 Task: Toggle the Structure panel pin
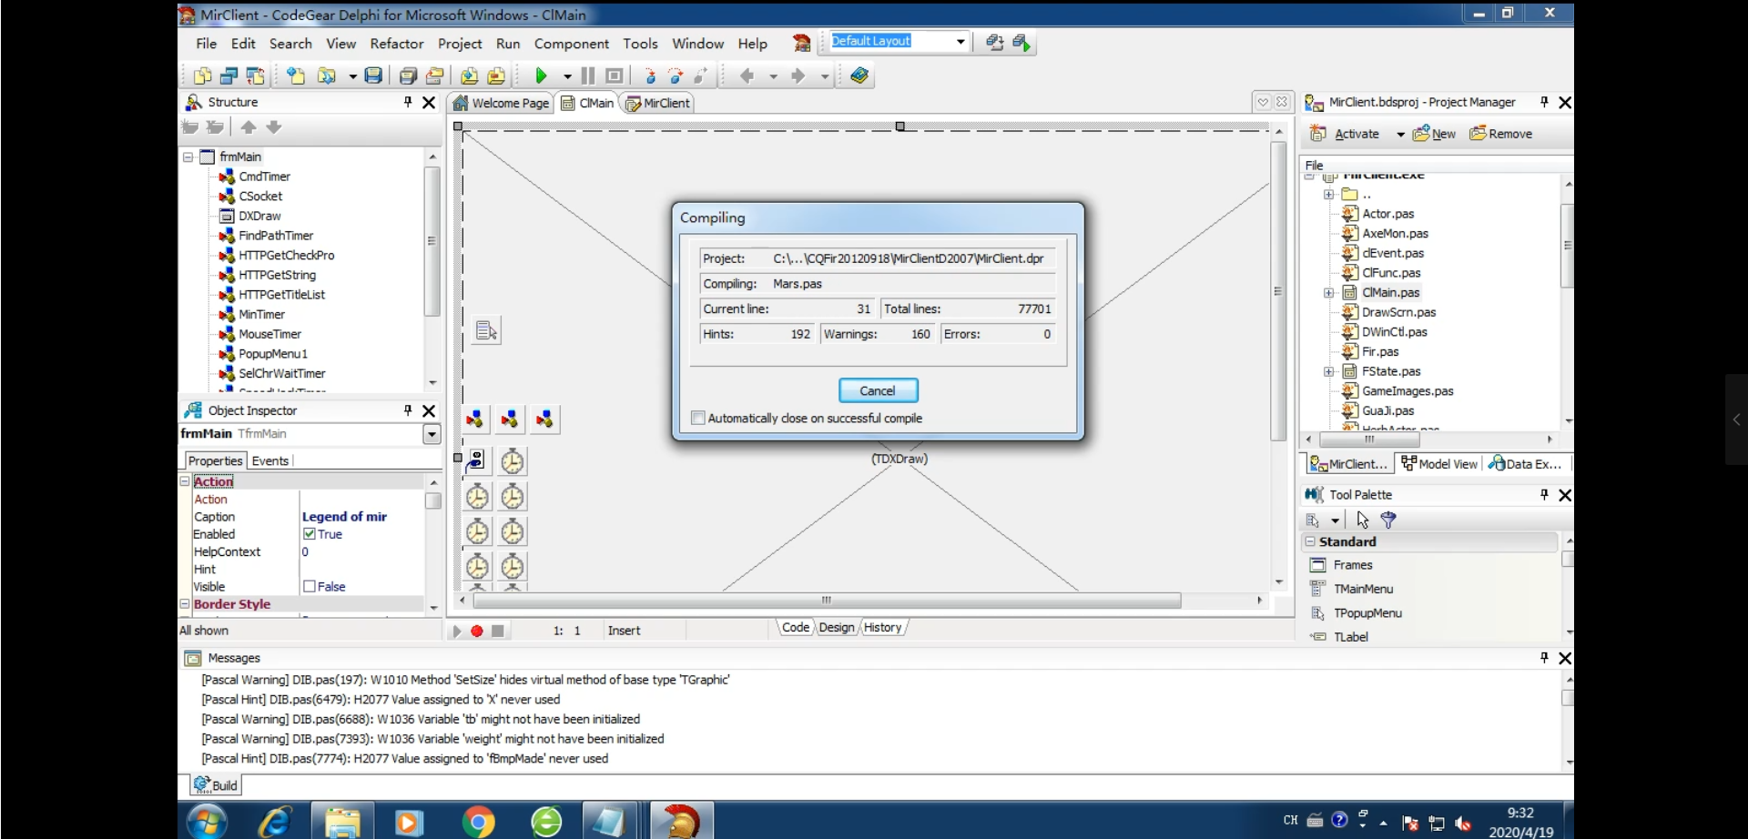pyautogui.click(x=408, y=102)
